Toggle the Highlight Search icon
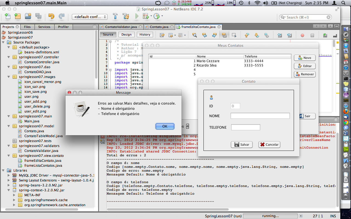 (x=224, y=35)
